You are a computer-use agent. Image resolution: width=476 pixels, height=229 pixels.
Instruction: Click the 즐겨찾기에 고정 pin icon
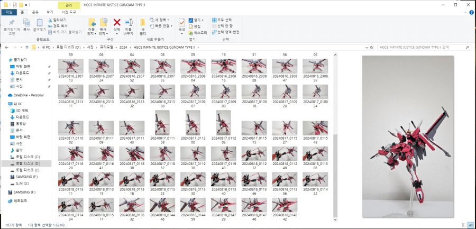(x=12, y=22)
